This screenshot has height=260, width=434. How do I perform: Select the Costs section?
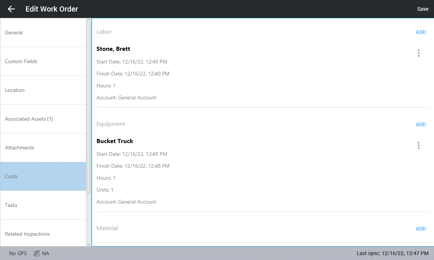pyautogui.click(x=43, y=176)
